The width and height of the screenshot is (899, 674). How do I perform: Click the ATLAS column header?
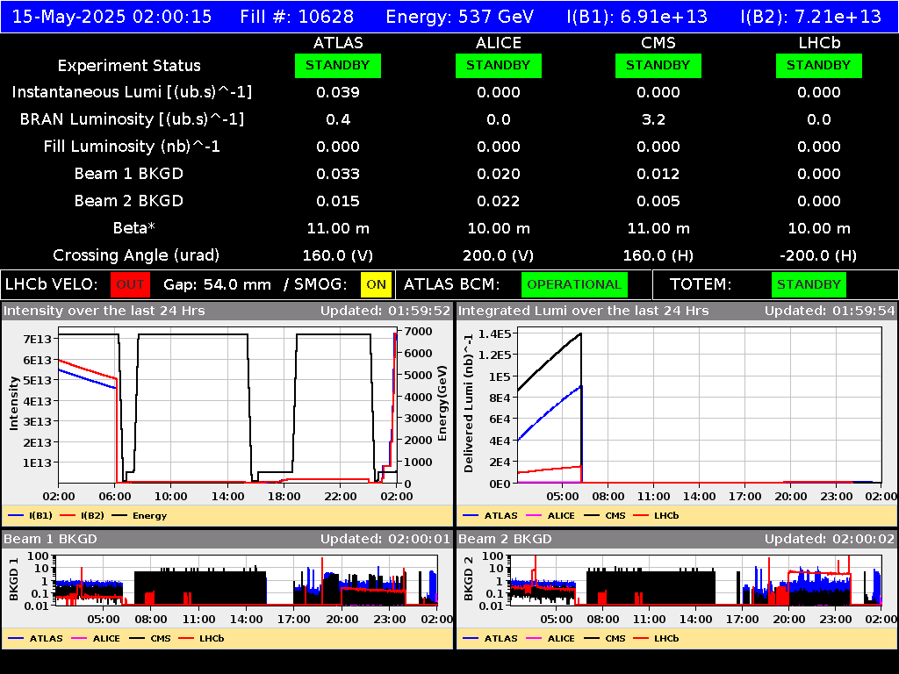pyautogui.click(x=338, y=43)
